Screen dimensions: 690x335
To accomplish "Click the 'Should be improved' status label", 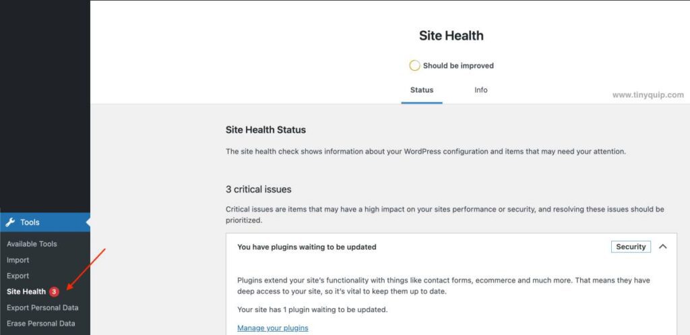I will 458,66.
